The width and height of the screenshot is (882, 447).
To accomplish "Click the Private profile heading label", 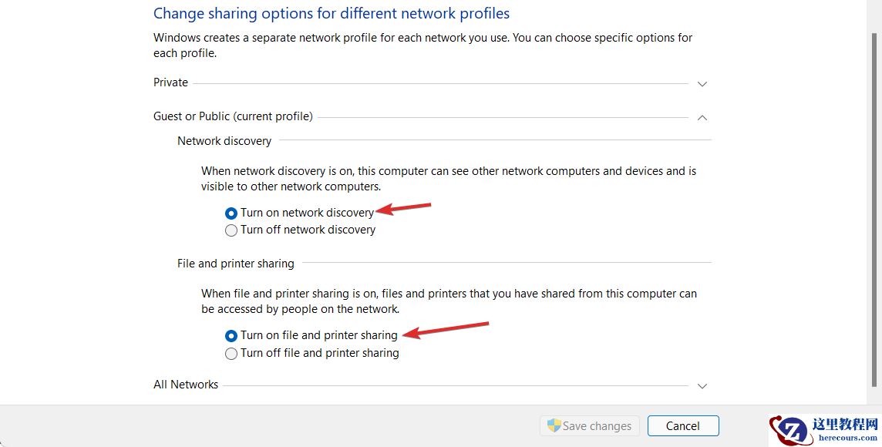I will [170, 82].
